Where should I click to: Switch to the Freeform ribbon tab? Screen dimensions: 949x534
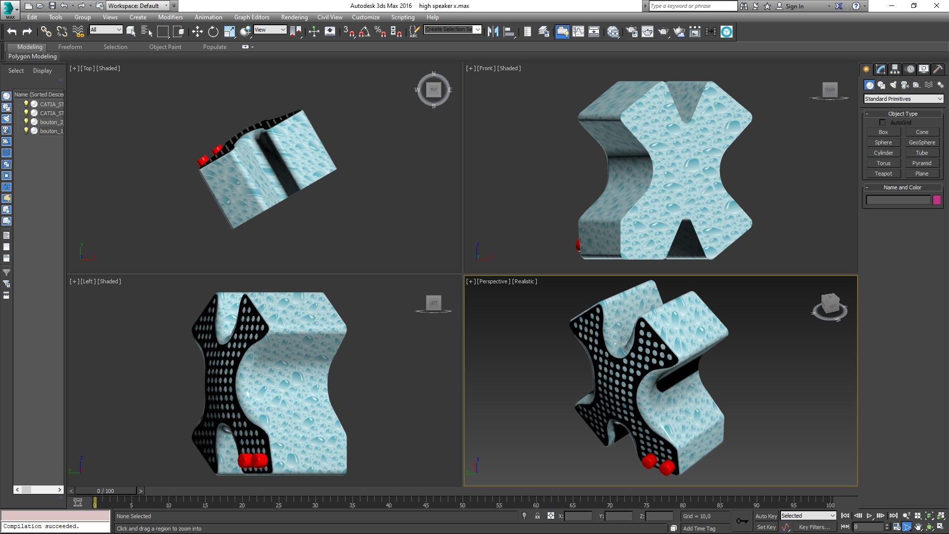point(70,47)
